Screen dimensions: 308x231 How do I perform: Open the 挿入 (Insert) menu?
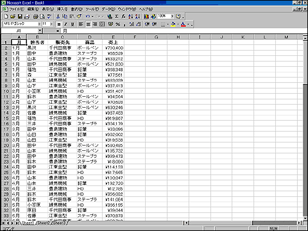tap(62, 9)
